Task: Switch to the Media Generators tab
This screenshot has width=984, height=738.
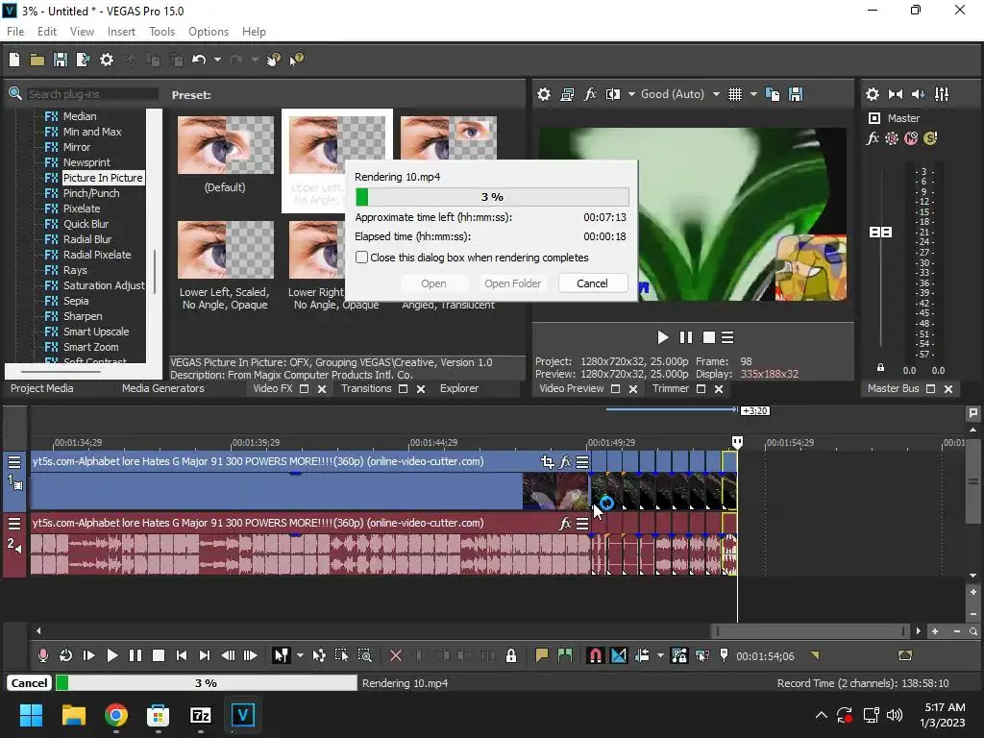Action: click(x=163, y=388)
